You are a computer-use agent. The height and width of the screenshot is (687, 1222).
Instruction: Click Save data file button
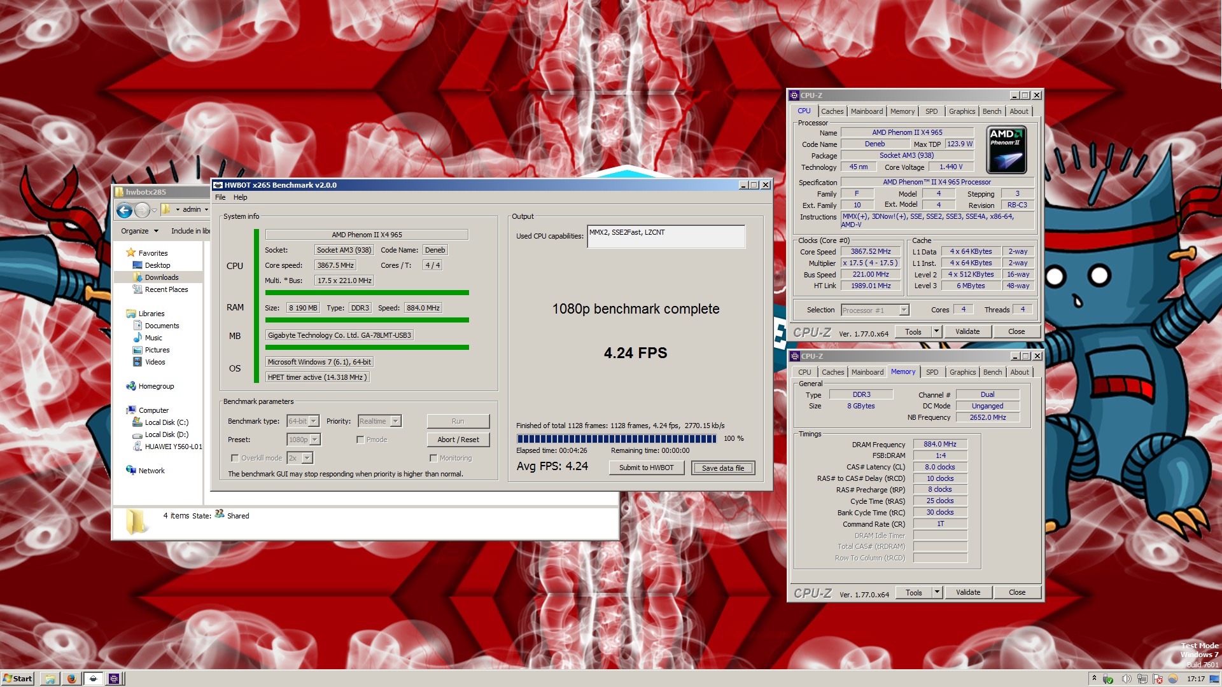722,468
